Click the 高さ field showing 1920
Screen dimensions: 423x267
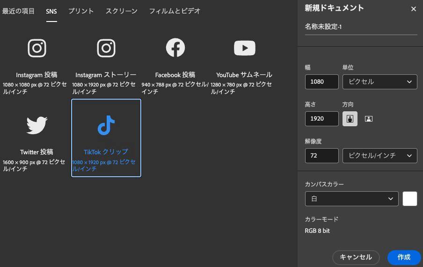[321, 119]
